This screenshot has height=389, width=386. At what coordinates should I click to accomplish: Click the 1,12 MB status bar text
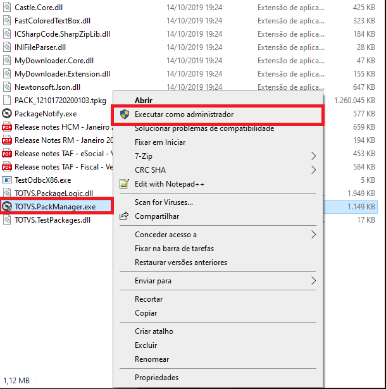coord(16,380)
